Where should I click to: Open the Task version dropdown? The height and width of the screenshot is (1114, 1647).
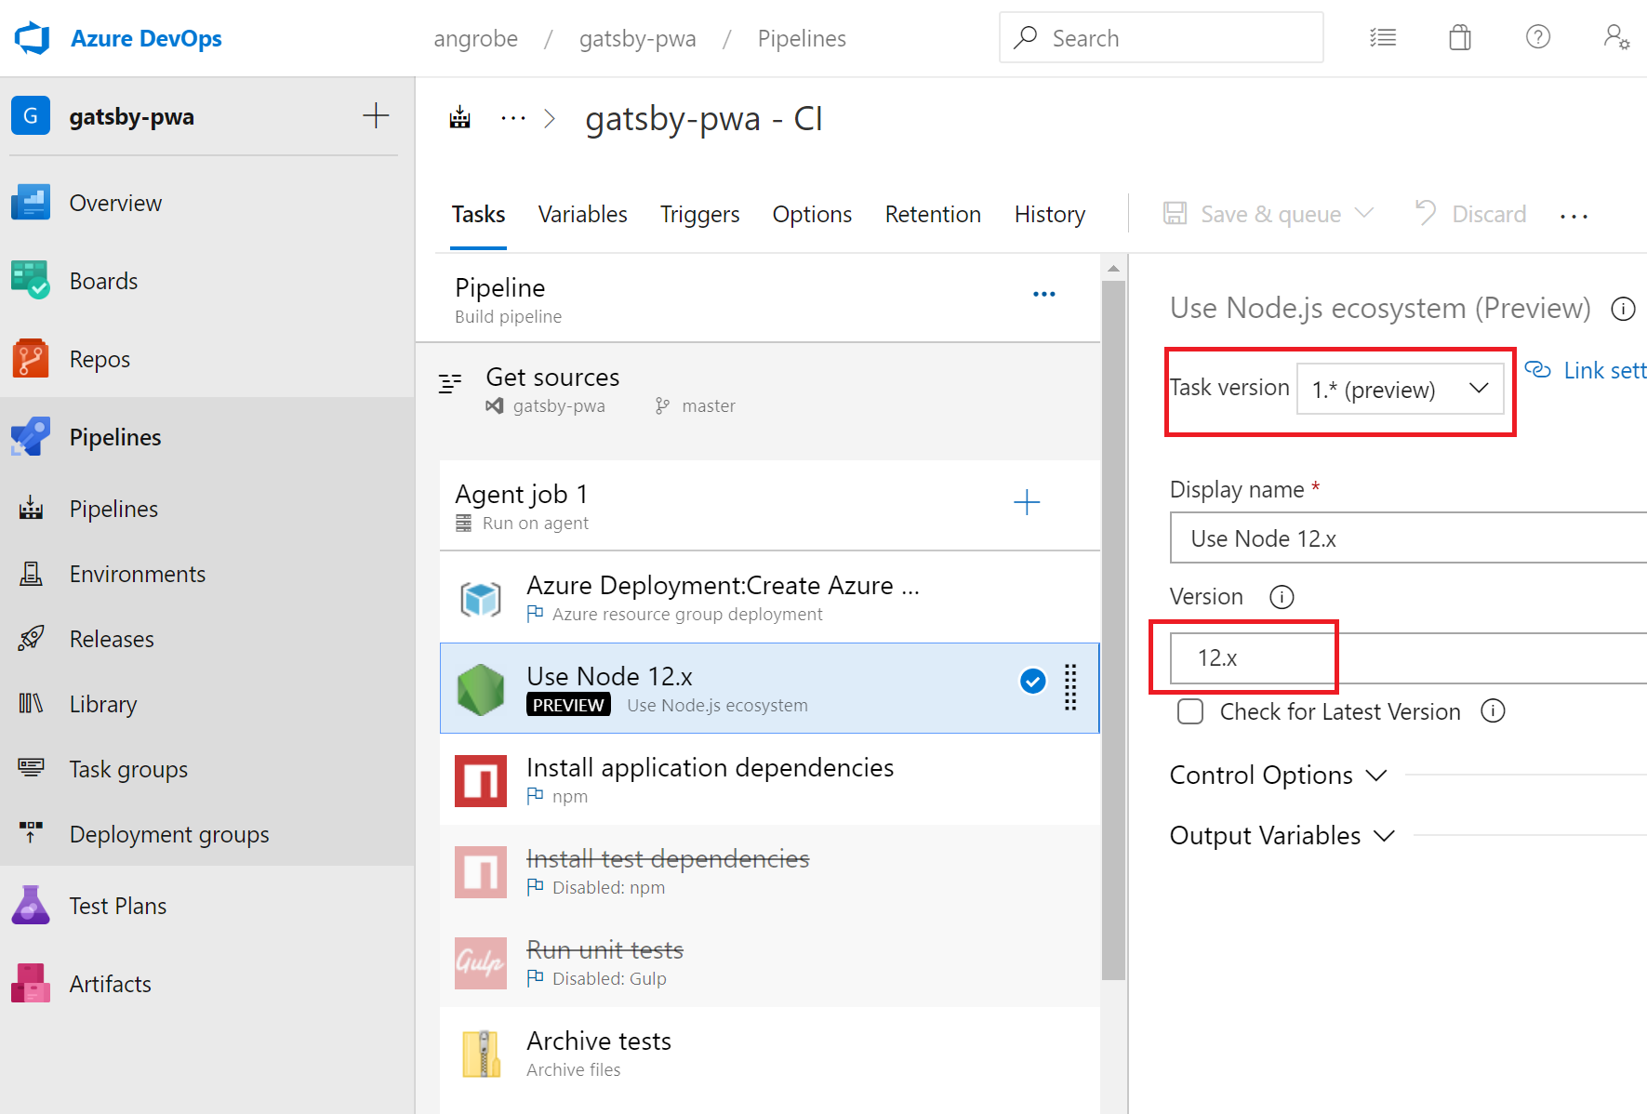[x=1401, y=389]
